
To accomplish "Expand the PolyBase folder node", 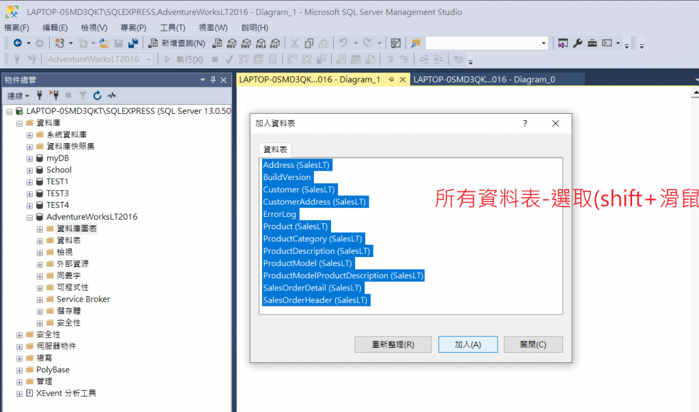I will [19, 370].
